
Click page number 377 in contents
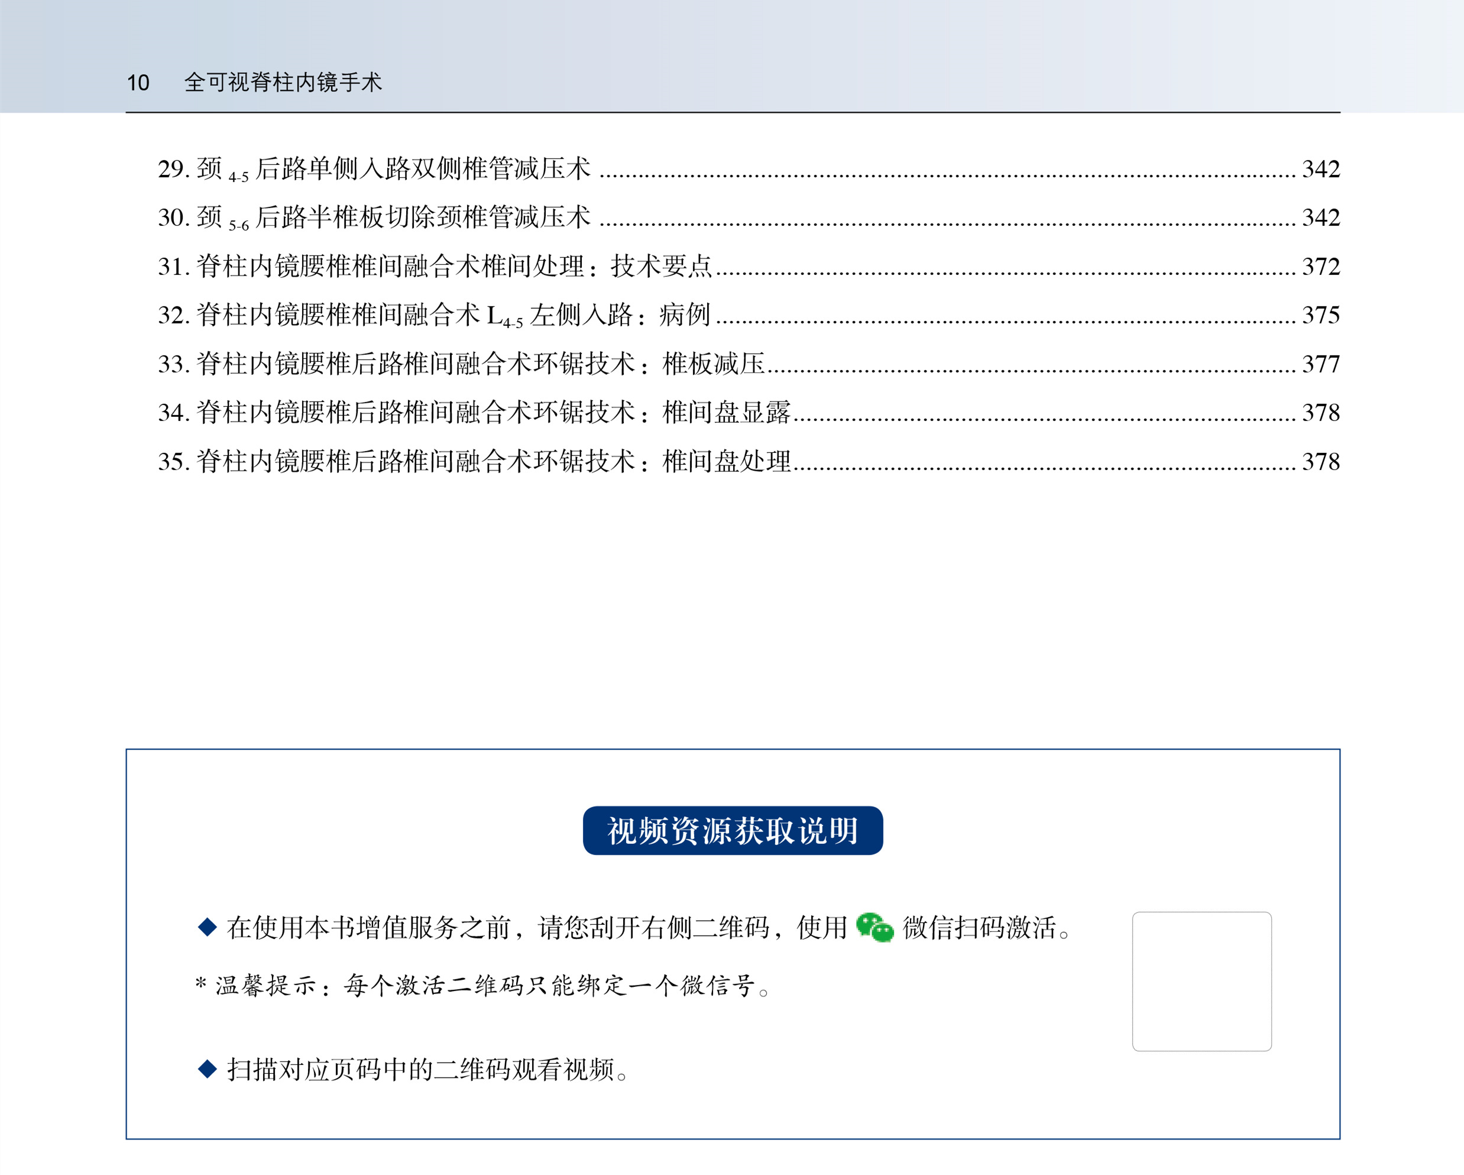(1320, 364)
